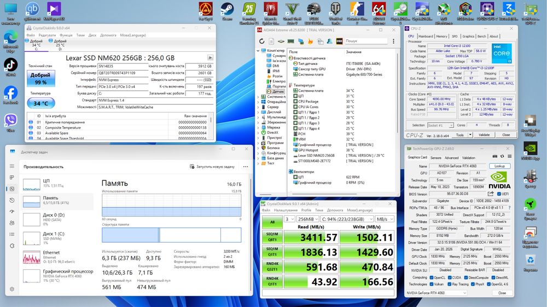This screenshot has height=307, width=547.
Task: Open the AIDA64 OSD toolbar icon
Action: point(339,41)
